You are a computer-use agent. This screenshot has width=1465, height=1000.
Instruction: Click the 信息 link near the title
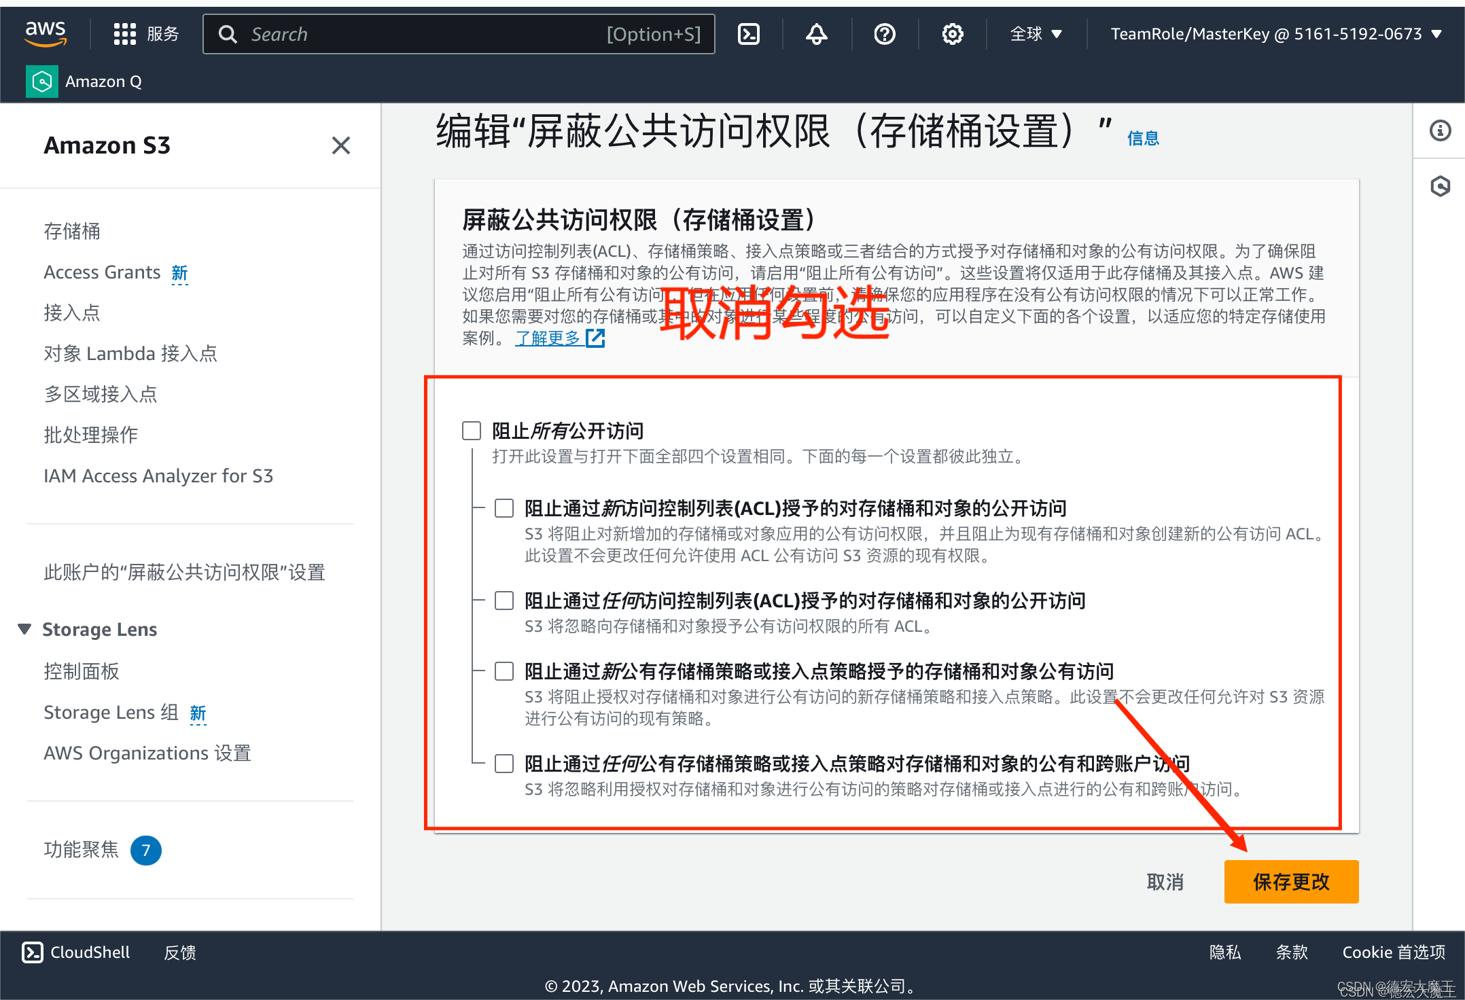click(x=1143, y=139)
